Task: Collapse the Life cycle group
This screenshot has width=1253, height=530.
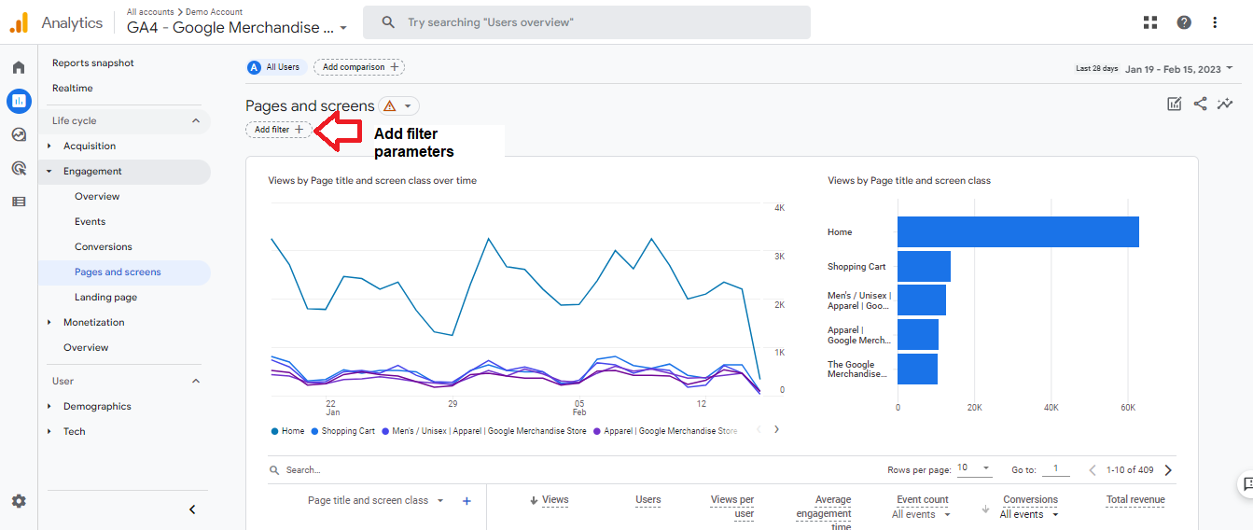Action: click(196, 120)
